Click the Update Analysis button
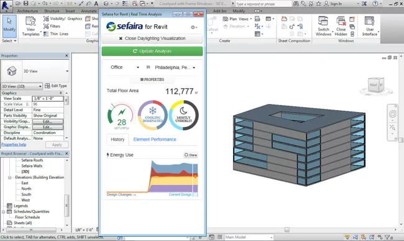This screenshot has width=404, height=241. [152, 51]
